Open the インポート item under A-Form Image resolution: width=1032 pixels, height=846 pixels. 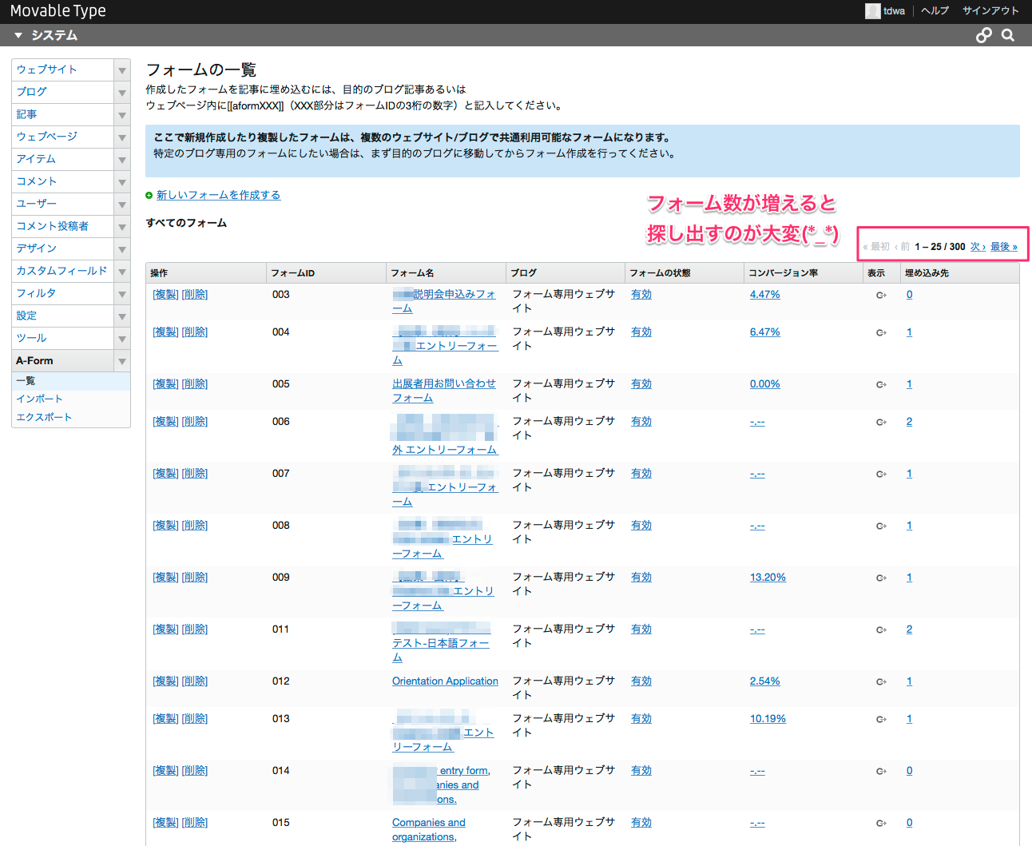[40, 399]
